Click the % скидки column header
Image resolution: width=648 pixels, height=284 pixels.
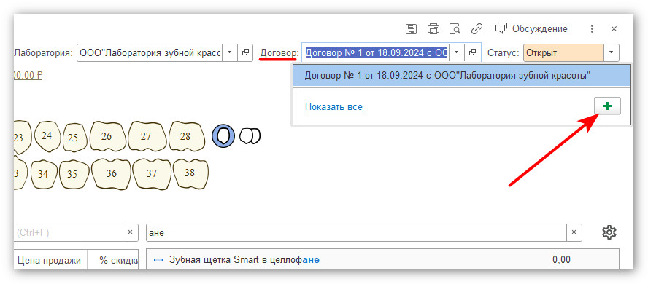coord(113,260)
